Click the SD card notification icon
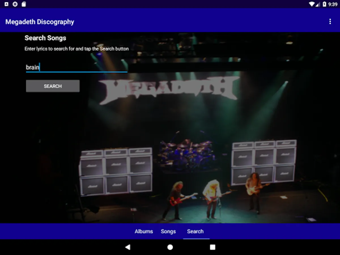 24,4
